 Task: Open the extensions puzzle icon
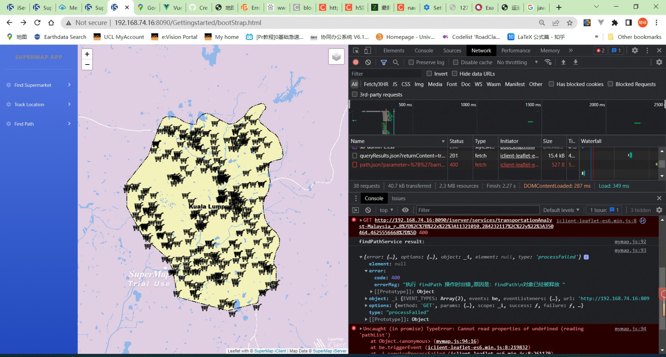pos(615,23)
